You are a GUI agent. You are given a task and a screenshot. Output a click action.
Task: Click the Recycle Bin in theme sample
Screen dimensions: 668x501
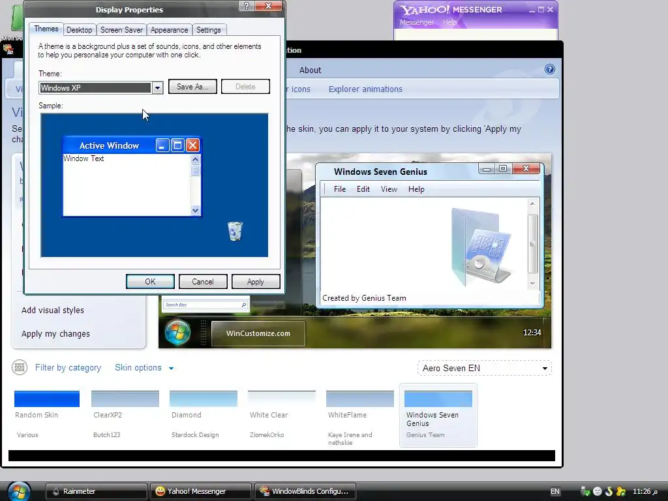coord(235,232)
